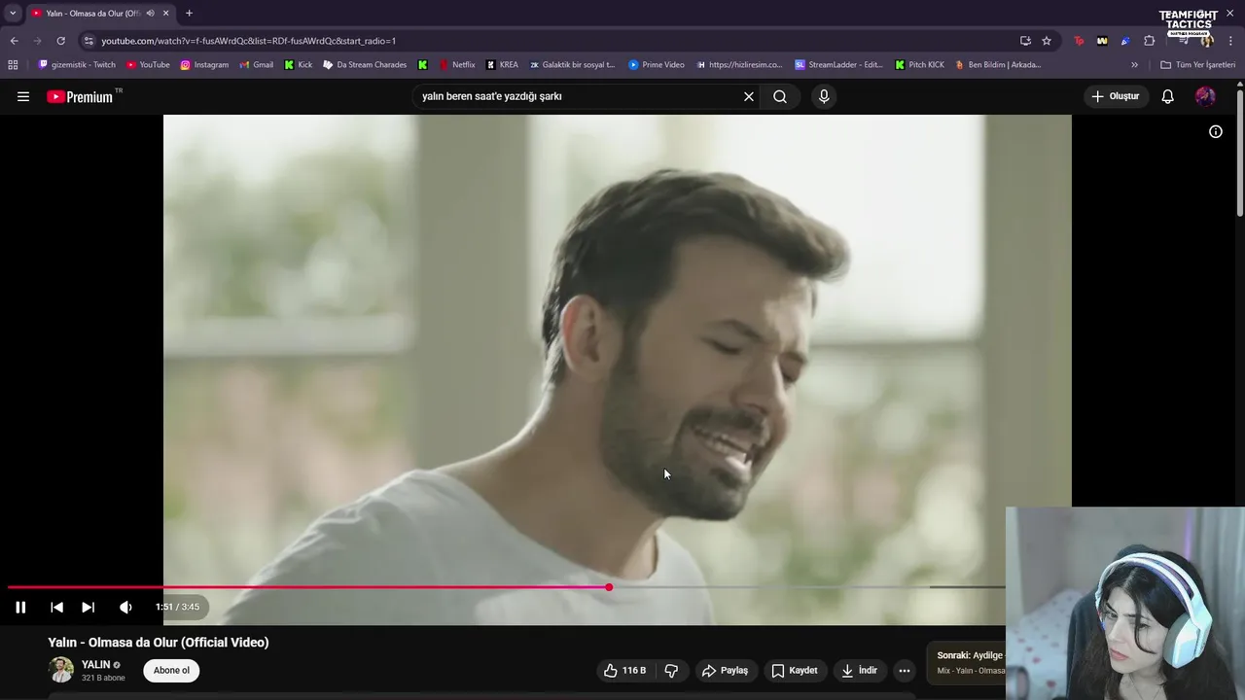Open Tüm Yer İşaretleri folder
The height and width of the screenshot is (700, 1245).
point(1197,65)
